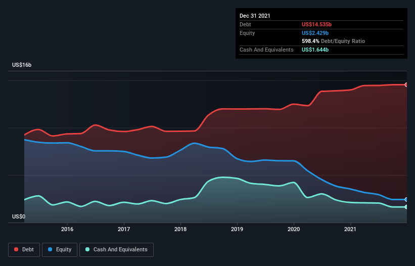Image resolution: width=415 pixels, height=266 pixels.
Task: Click the teal Cash endpoint marker
Action: (x=406, y=207)
